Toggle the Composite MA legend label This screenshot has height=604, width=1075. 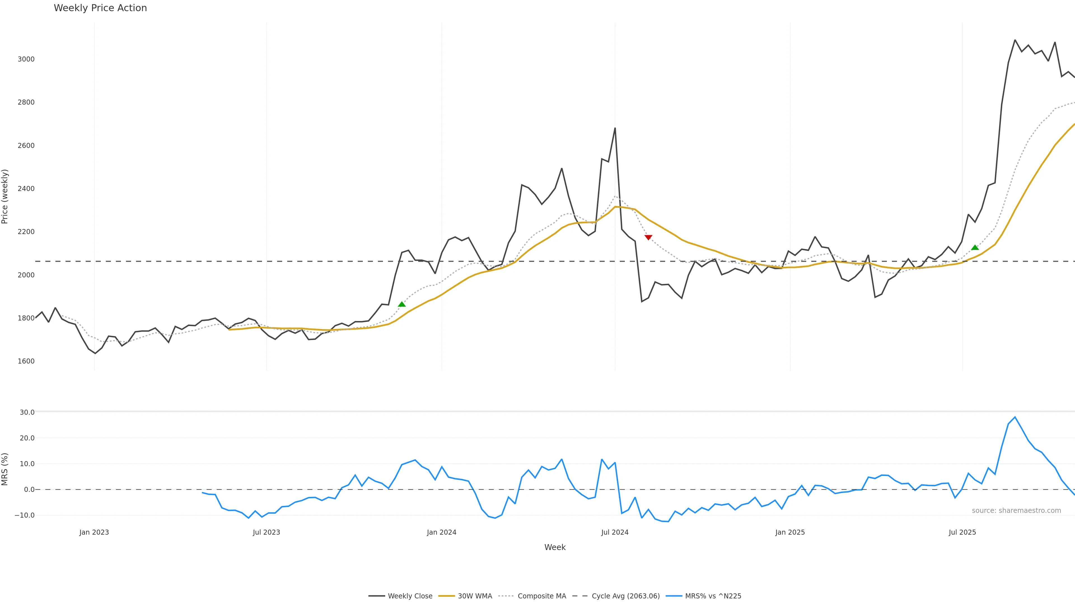point(542,596)
